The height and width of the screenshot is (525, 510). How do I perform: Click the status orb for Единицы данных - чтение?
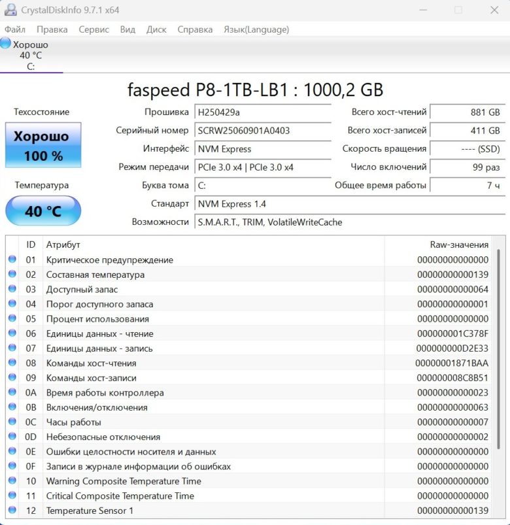(x=12, y=333)
